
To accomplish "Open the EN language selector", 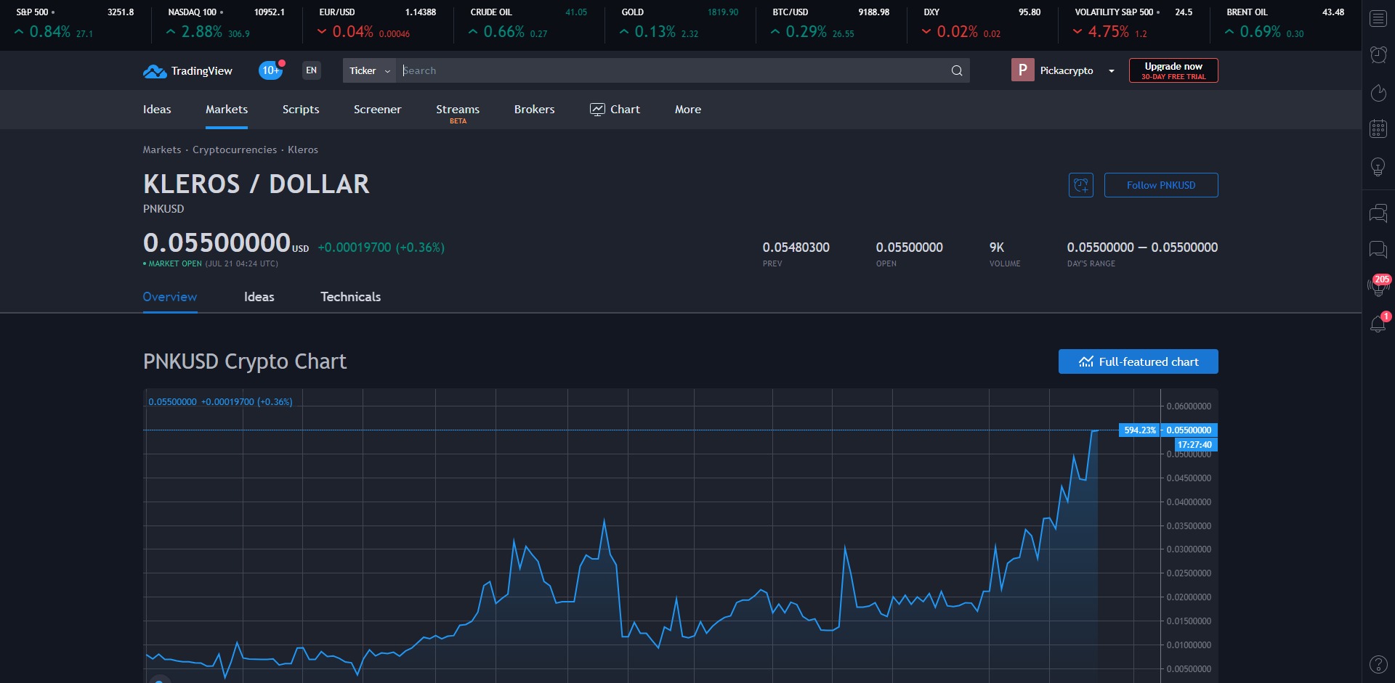I will [312, 70].
